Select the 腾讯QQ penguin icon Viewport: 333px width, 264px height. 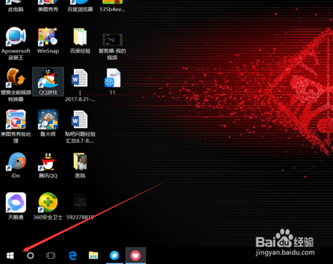(x=48, y=165)
